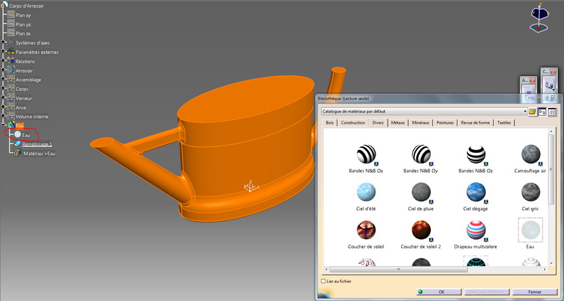564x301 pixels.
Task: Expand the Corps tree node
Action: 3,89
